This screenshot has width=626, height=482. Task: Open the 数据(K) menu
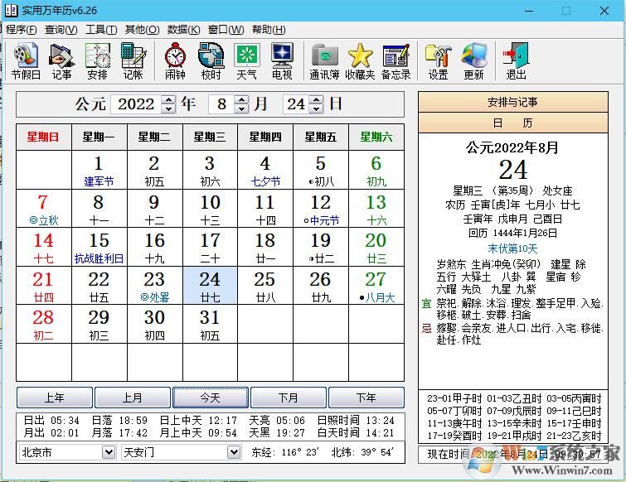tap(183, 30)
